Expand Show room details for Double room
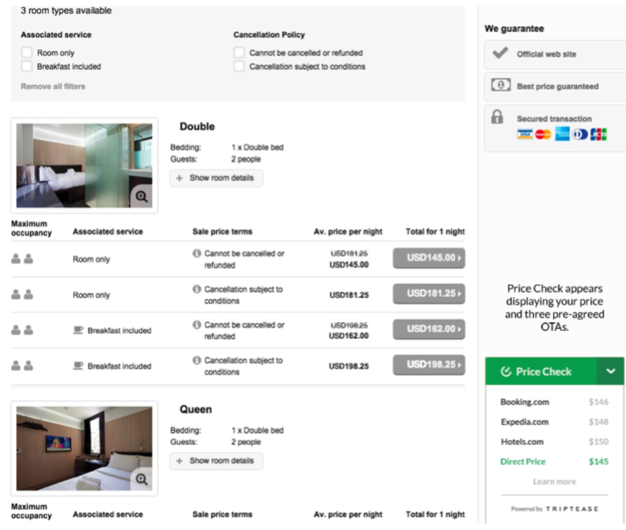This screenshot has height=530, width=626. pos(216,178)
